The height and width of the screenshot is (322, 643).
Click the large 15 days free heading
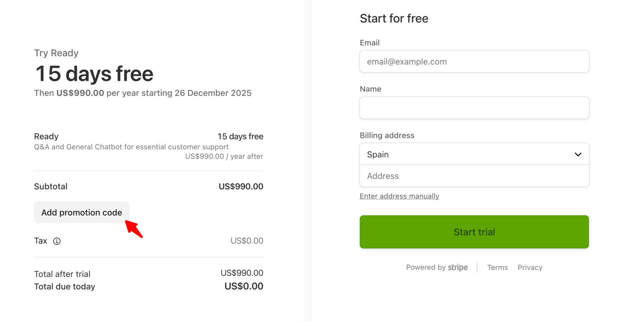pos(94,74)
